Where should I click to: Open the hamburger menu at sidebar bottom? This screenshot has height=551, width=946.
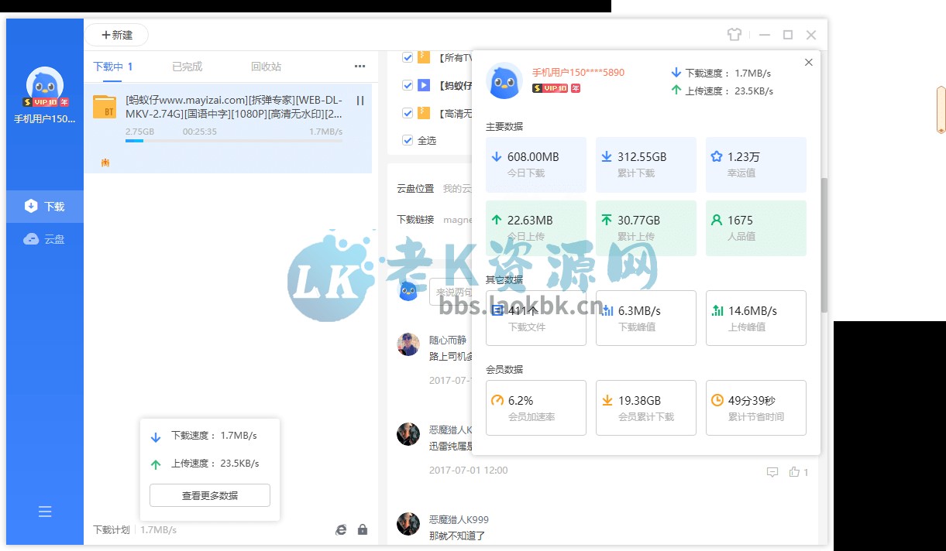tap(45, 512)
